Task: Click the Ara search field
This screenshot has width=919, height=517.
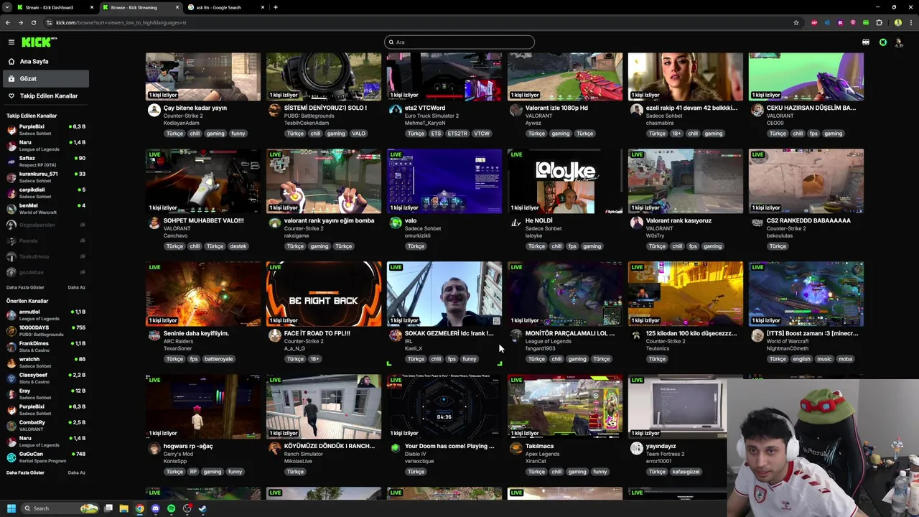Action: (459, 42)
